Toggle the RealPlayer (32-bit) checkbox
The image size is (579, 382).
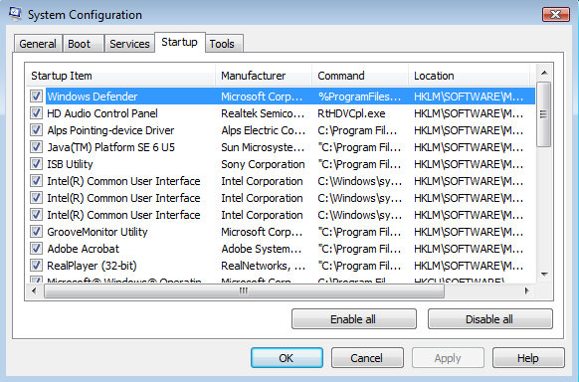36,266
